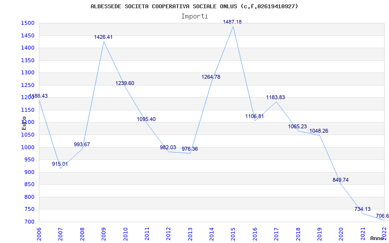The width and height of the screenshot is (389, 243).
Task: Click the 1400 y-axis tick label
Action: [28, 48]
